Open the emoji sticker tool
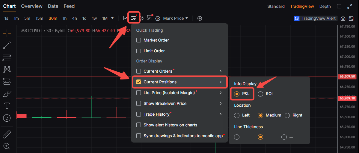This screenshot has height=153, width=359. 7,118
